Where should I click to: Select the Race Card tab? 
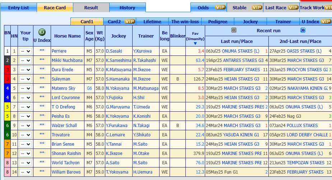point(55,8)
